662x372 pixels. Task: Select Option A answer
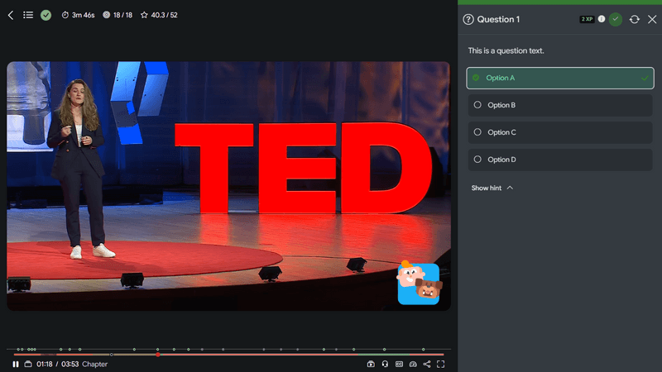560,78
